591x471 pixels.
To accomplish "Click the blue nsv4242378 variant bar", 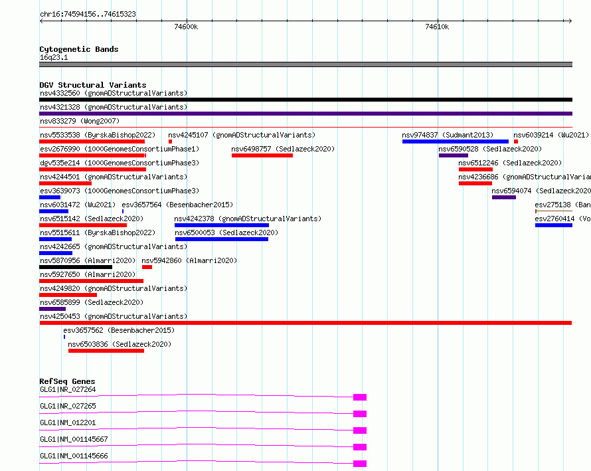I will [x=222, y=225].
